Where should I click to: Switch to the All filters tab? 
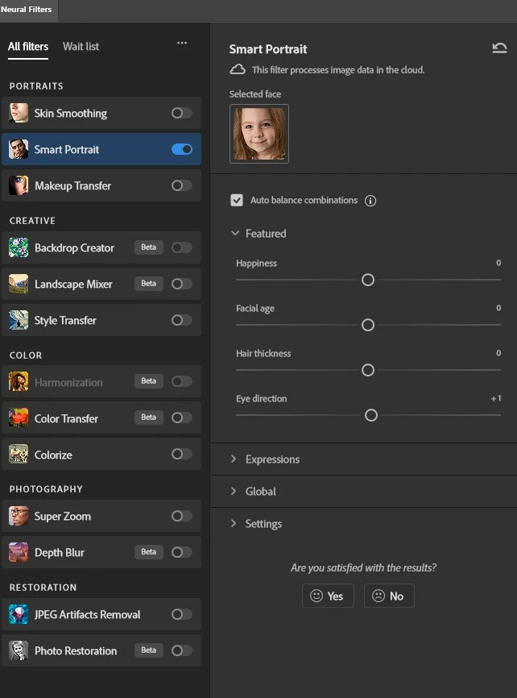point(28,46)
